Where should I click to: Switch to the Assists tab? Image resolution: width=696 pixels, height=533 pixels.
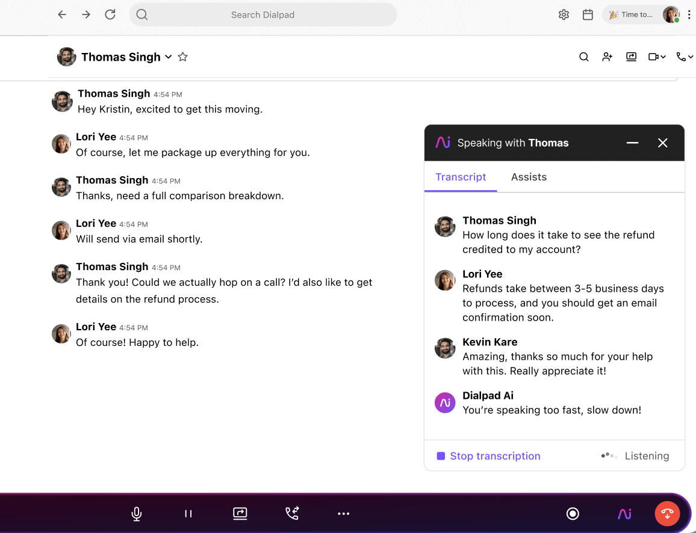coord(529,177)
